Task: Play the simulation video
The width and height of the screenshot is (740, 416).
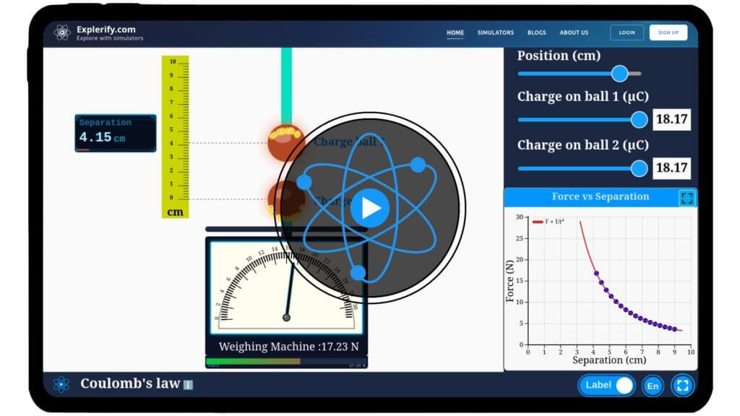Action: click(369, 208)
